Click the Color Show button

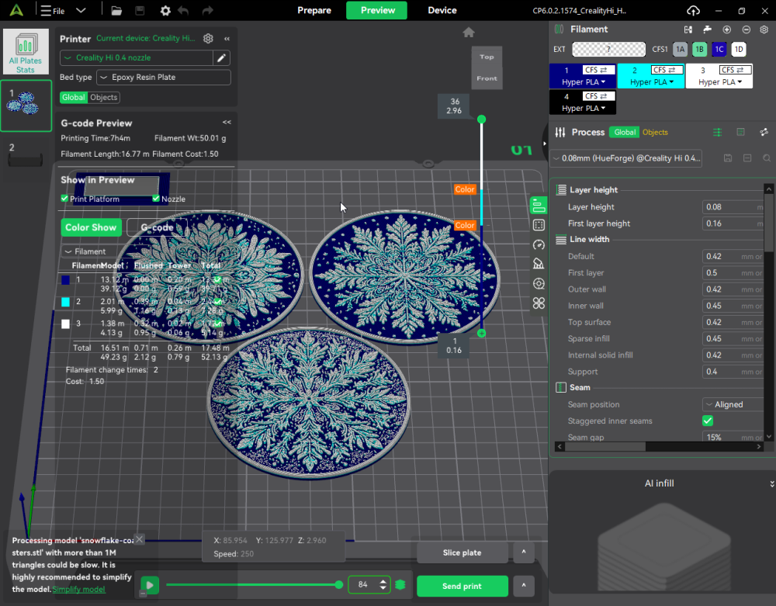pos(91,227)
